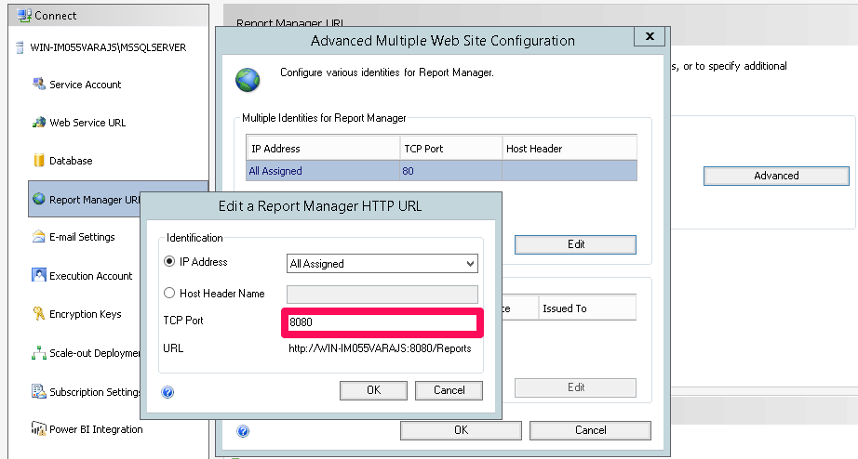Image resolution: width=858 pixels, height=459 pixels.
Task: Click the Database cylinder icon
Action: point(38,160)
